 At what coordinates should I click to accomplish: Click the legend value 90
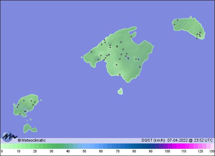[x=150, y=151]
